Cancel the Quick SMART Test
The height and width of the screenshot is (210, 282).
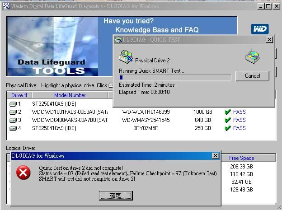pos(252,76)
